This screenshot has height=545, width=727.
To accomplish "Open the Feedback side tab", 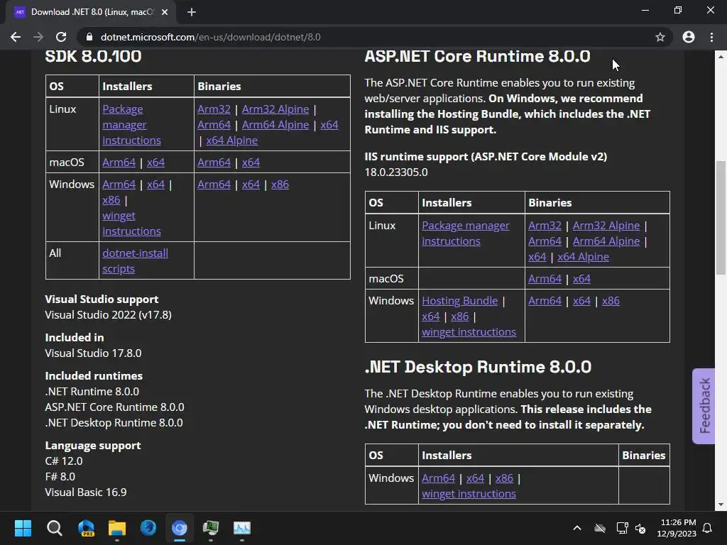I will (704, 406).
